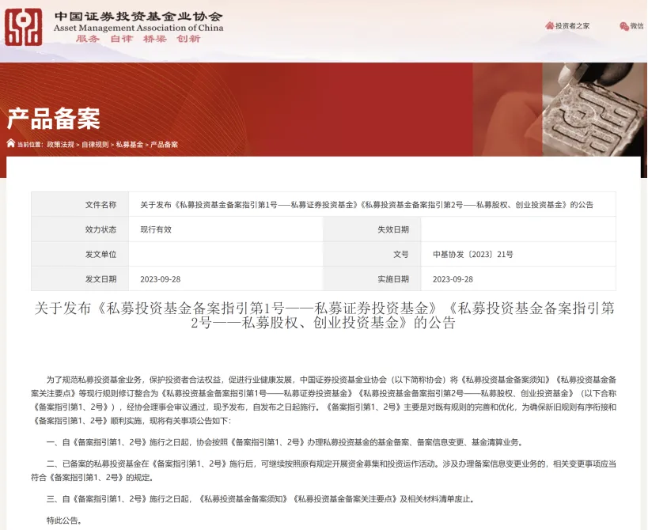Select the 现行有效 status value
This screenshot has width=648, height=530.
pos(156,229)
